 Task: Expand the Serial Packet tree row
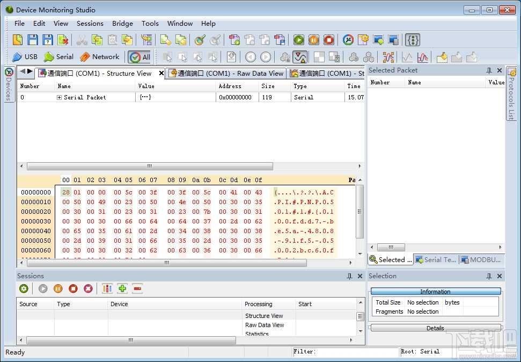60,97
